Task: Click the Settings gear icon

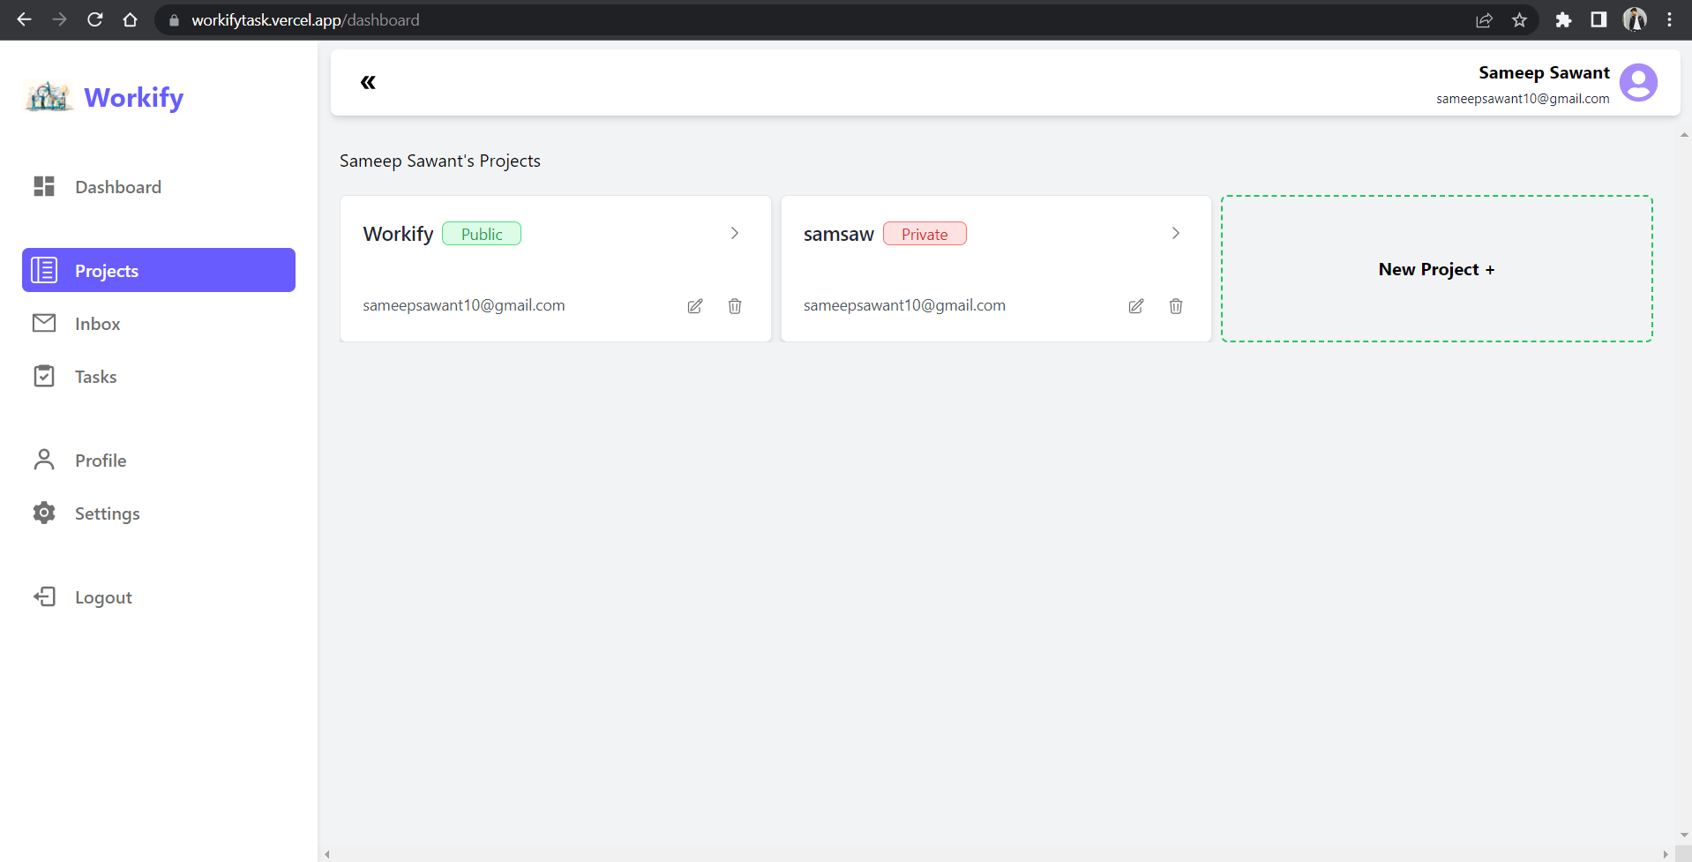Action: (44, 513)
